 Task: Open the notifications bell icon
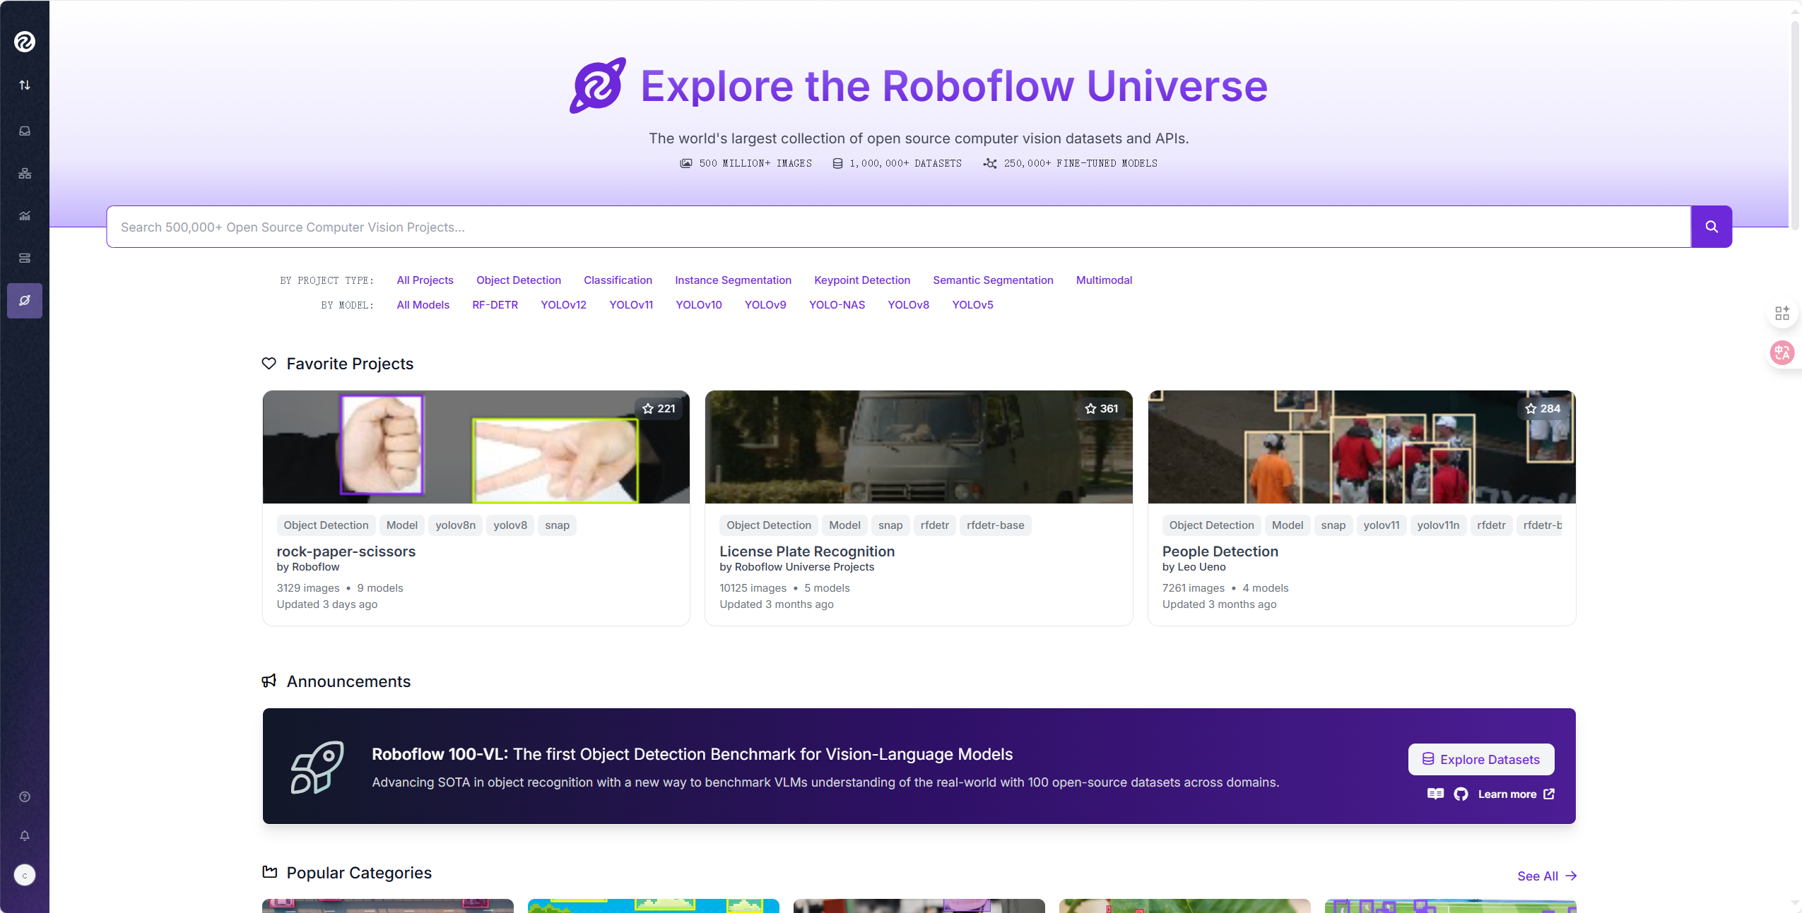point(25,836)
